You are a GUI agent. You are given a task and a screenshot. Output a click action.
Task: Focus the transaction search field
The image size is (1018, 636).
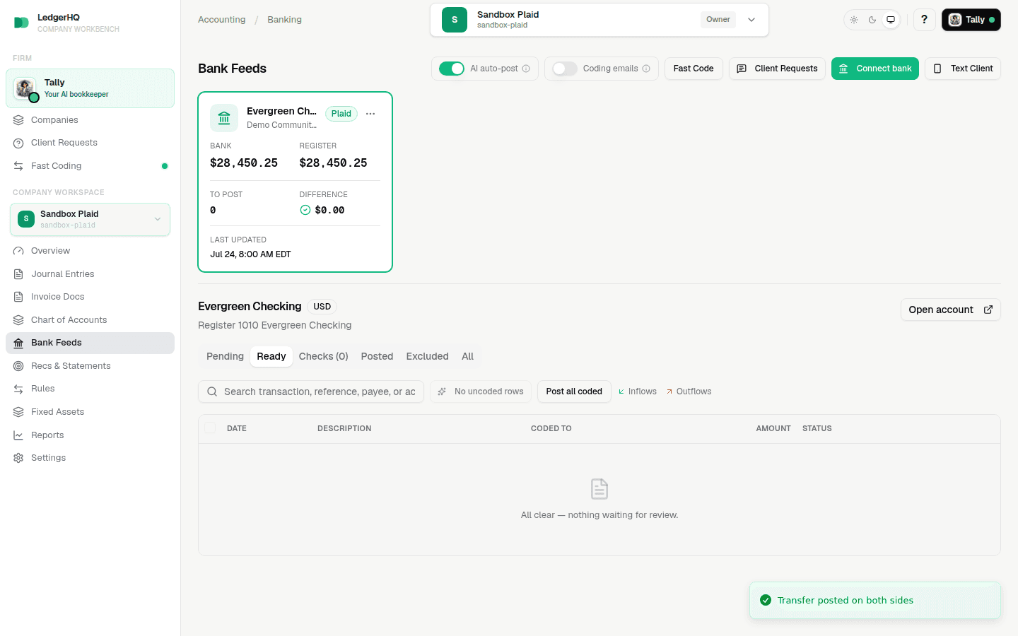[x=311, y=391]
